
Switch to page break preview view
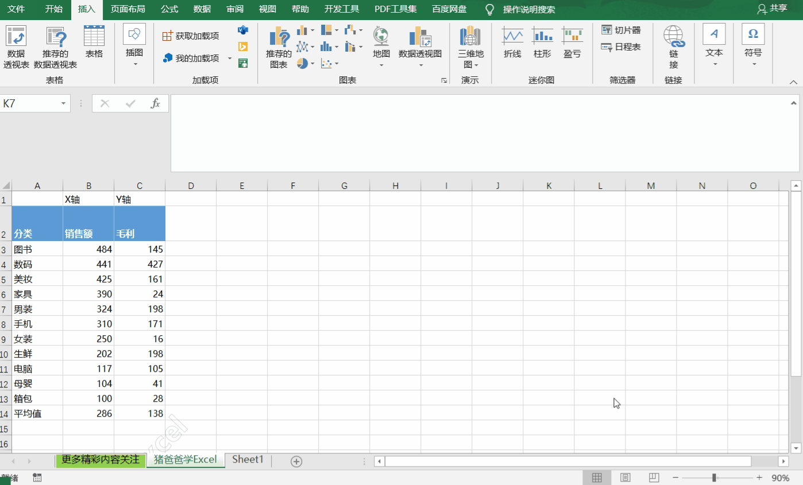pos(654,478)
